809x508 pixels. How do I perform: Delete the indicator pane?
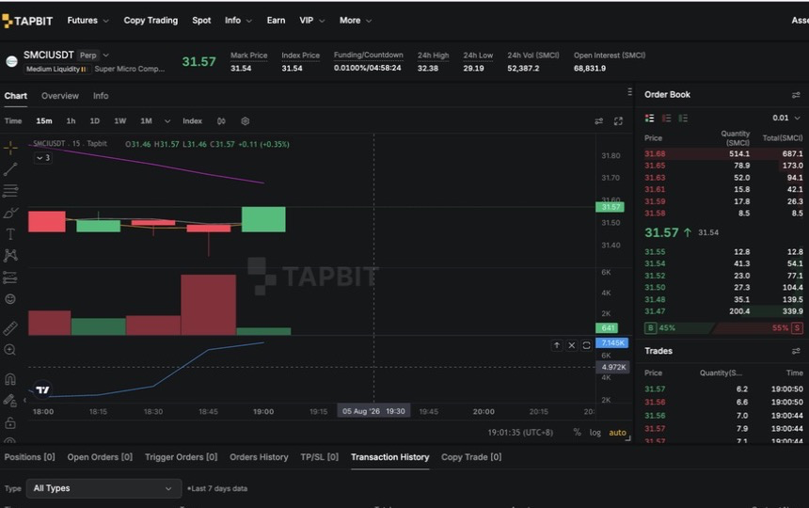click(x=572, y=345)
